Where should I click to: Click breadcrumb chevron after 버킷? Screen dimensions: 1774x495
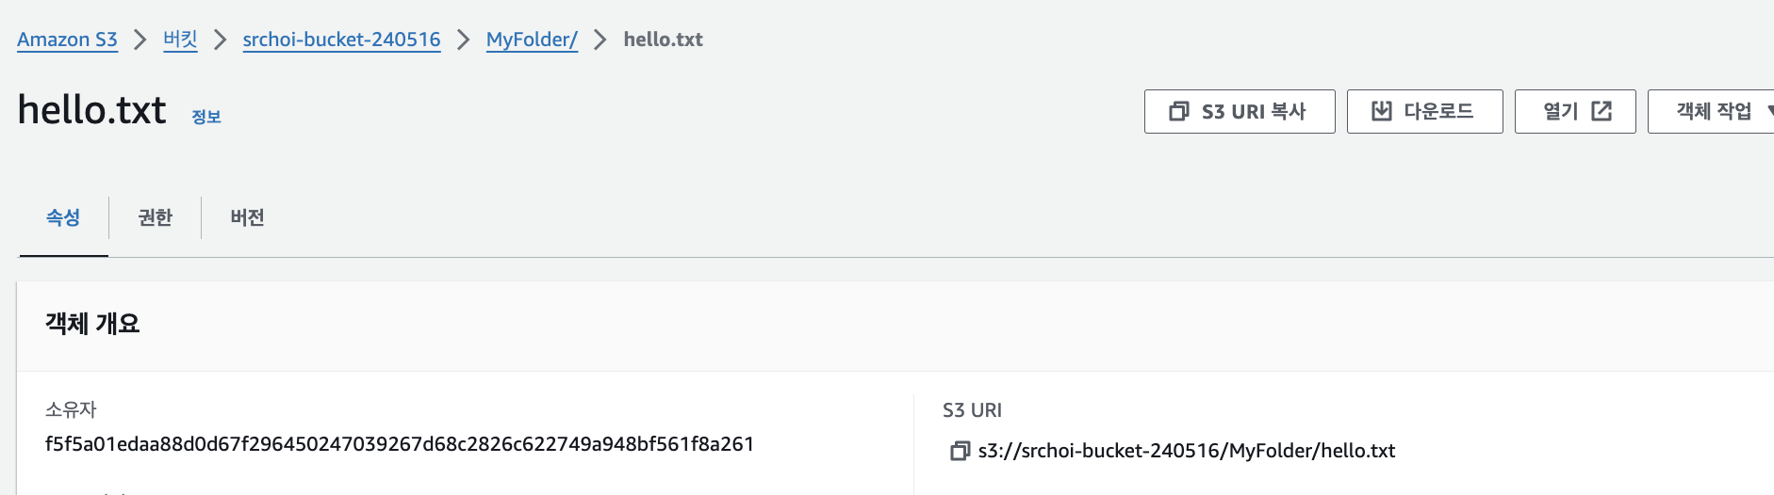[x=220, y=40]
